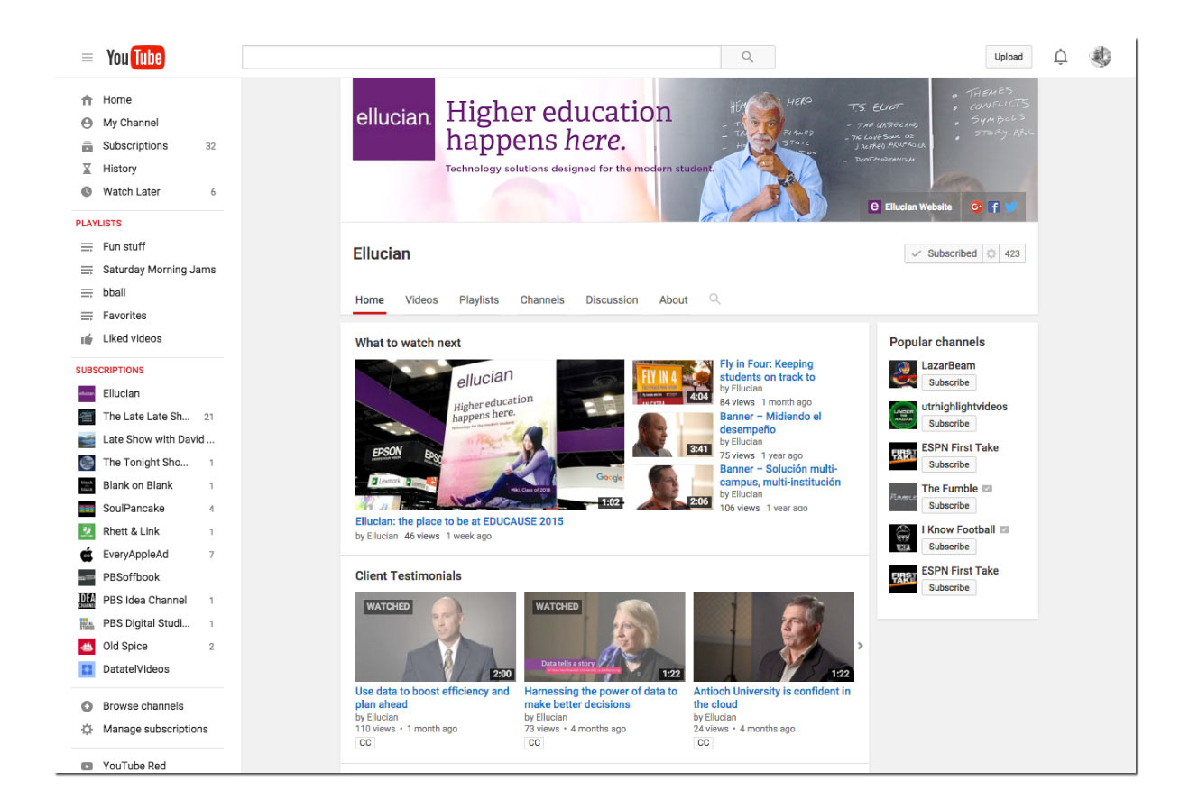The height and width of the screenshot is (809, 1189).
Task: Select the channel Home tab
Action: coord(370,300)
